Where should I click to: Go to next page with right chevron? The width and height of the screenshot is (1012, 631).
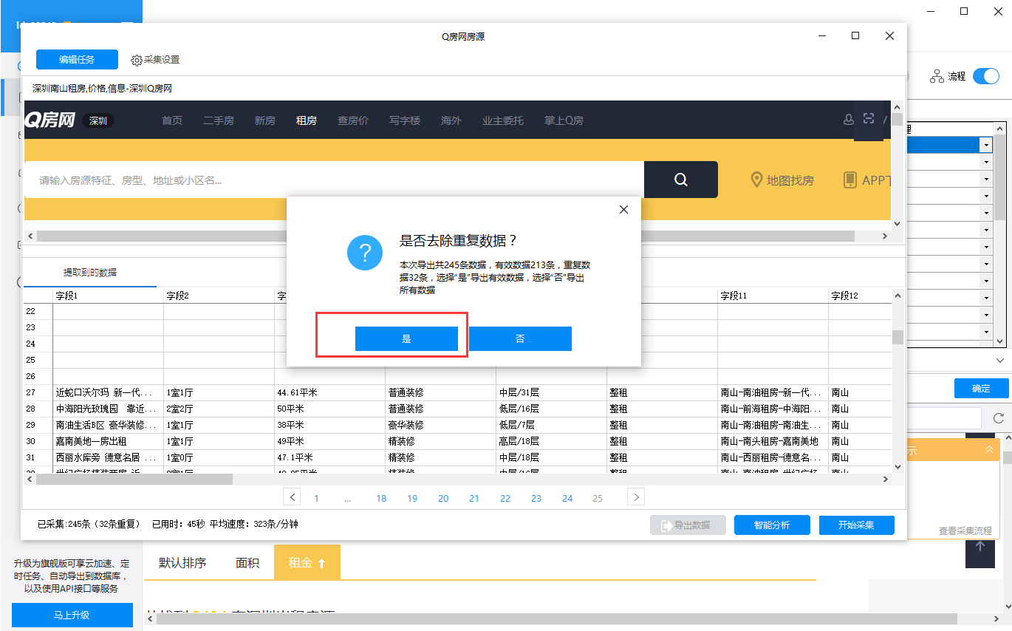coord(636,497)
